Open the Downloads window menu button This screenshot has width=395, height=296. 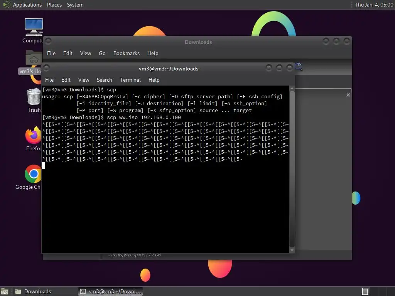click(x=48, y=41)
